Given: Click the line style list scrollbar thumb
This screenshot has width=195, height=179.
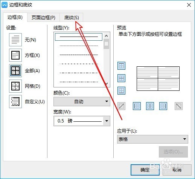Looking at the screenshot, I should tap(106, 44).
